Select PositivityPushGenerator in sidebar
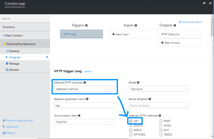214x139 pixels. click(x=25, y=44)
